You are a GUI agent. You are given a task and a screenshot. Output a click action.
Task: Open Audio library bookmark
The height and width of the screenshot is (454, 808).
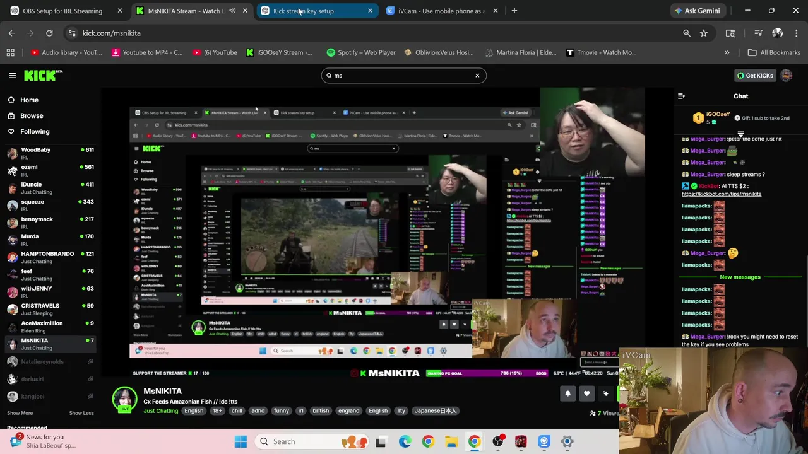click(65, 52)
